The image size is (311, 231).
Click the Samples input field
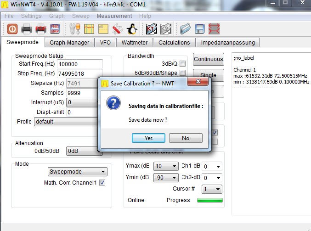point(82,93)
